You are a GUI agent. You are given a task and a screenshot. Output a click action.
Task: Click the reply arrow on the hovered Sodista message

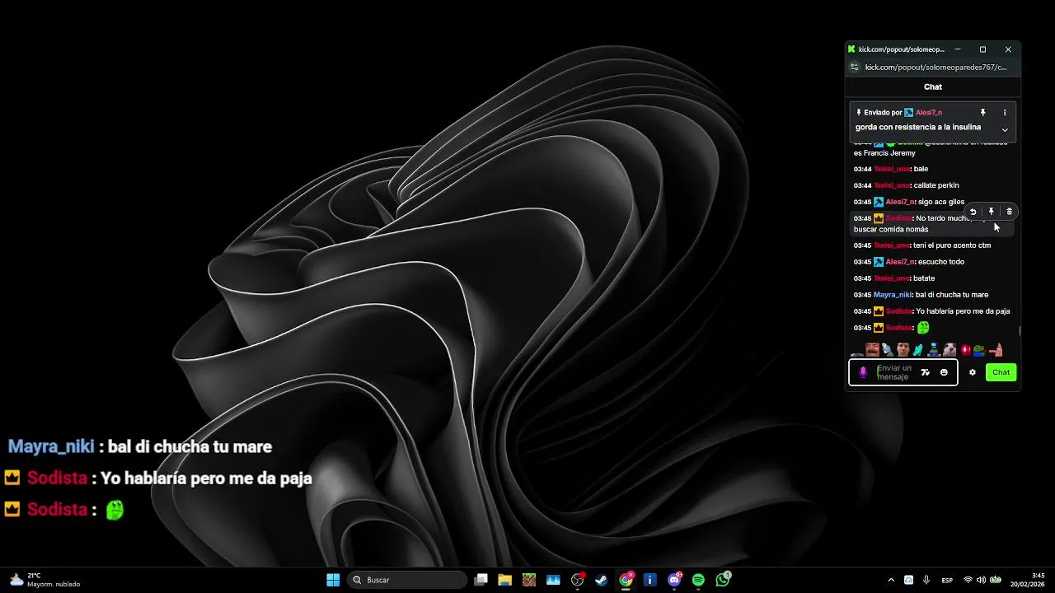[x=973, y=212]
